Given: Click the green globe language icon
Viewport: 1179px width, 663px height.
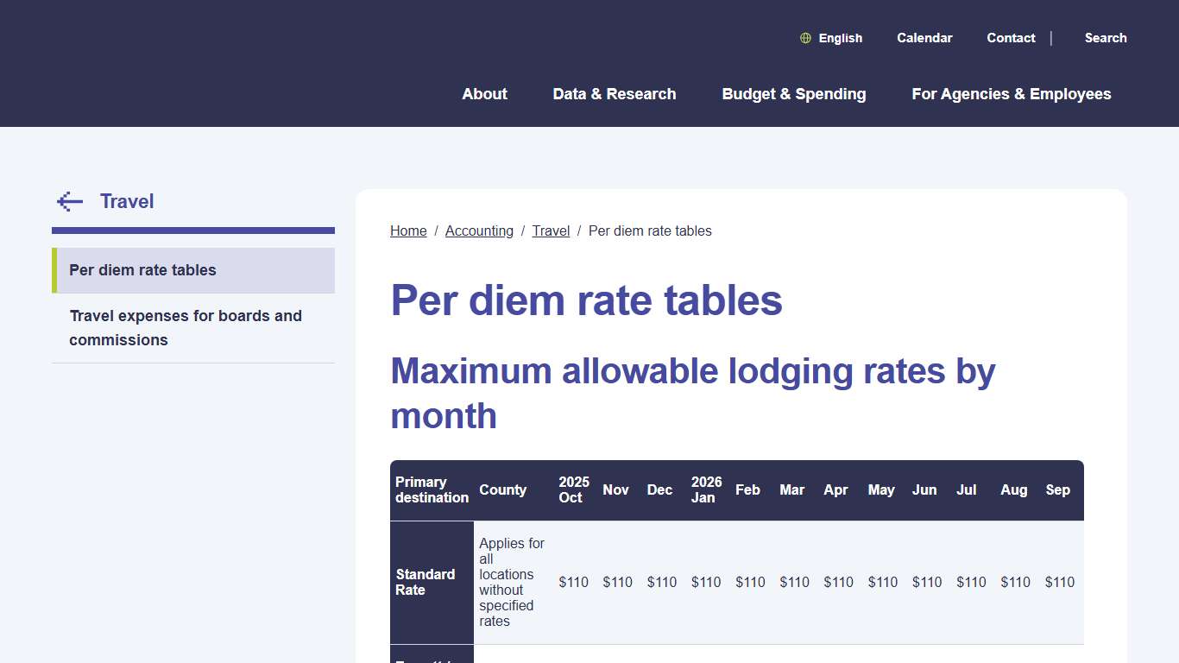Looking at the screenshot, I should coord(805,38).
